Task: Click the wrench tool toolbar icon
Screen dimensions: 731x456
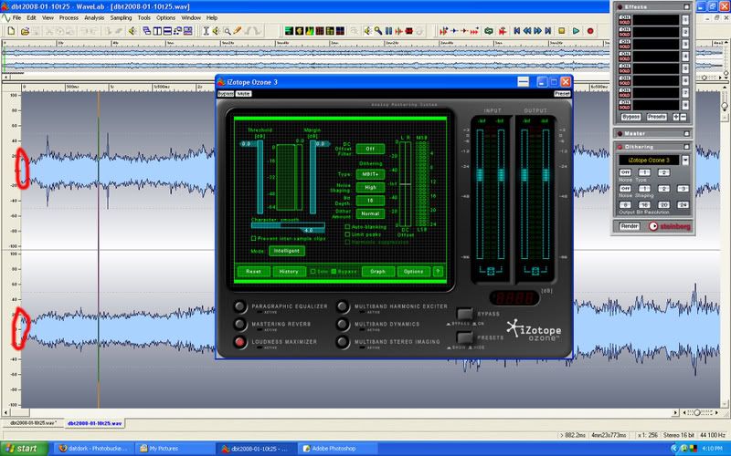Action: (x=378, y=31)
